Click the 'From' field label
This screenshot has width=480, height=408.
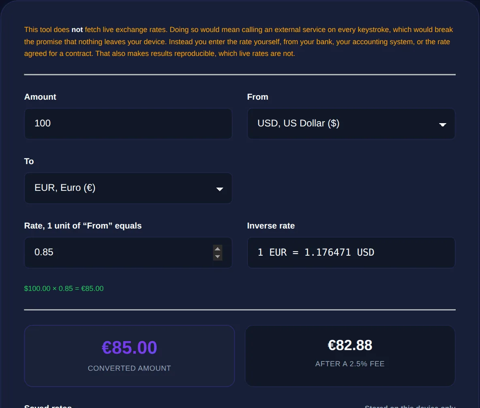click(258, 97)
